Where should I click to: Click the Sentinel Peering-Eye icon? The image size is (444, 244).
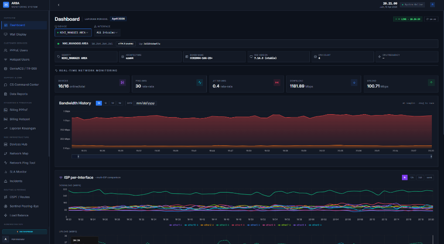click(x=6, y=206)
